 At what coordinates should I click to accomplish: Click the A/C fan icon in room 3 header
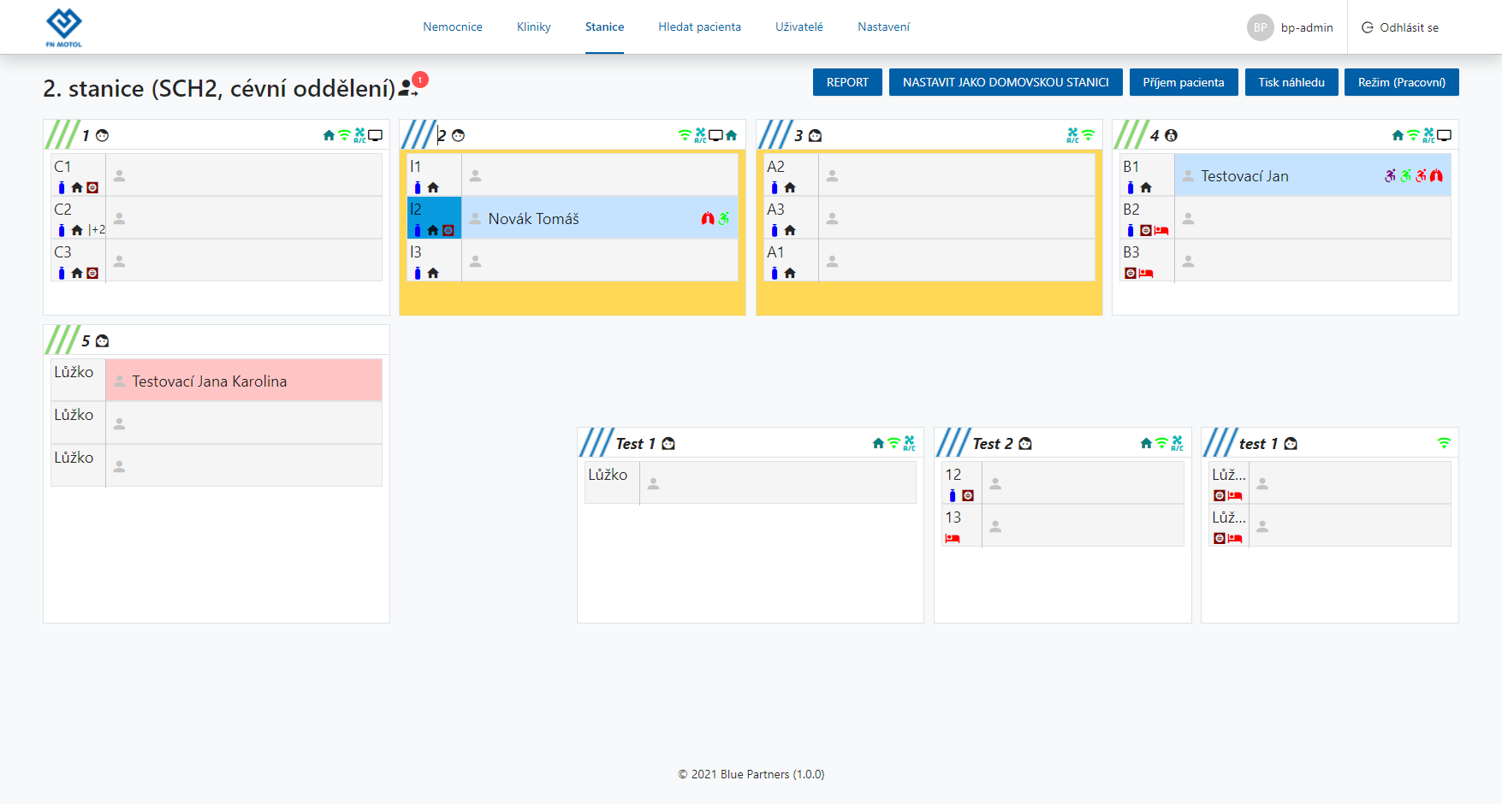click(1072, 135)
